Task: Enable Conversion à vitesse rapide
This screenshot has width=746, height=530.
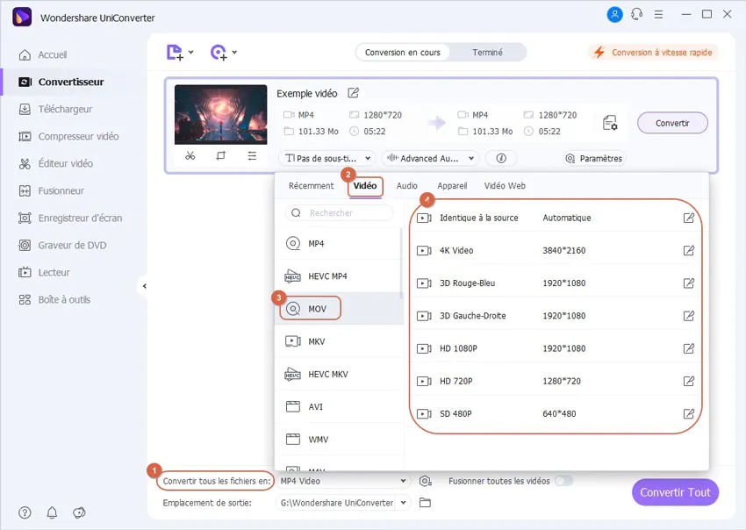Action: [x=654, y=53]
